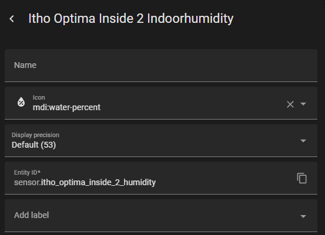Click the itho_optima_inside_2_humidity entity ID text
325x235 pixels.
[98, 182]
